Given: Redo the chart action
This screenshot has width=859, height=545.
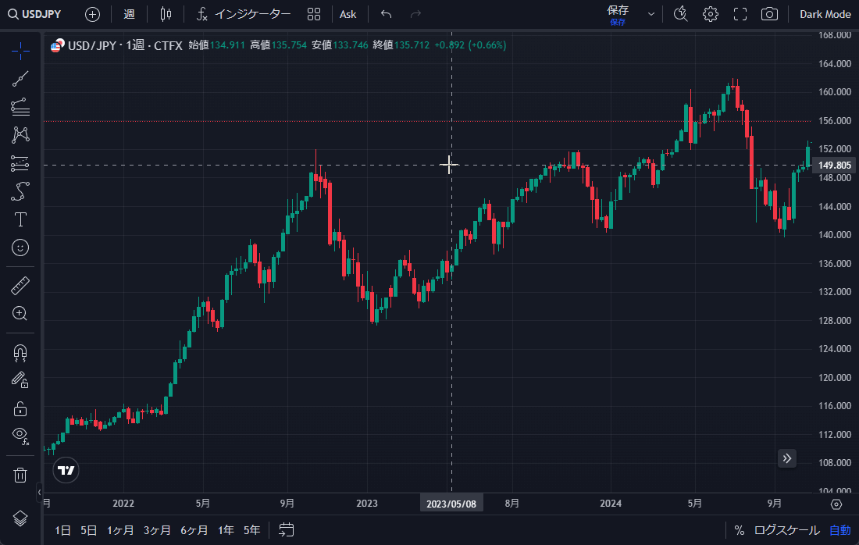Looking at the screenshot, I should click(x=415, y=14).
